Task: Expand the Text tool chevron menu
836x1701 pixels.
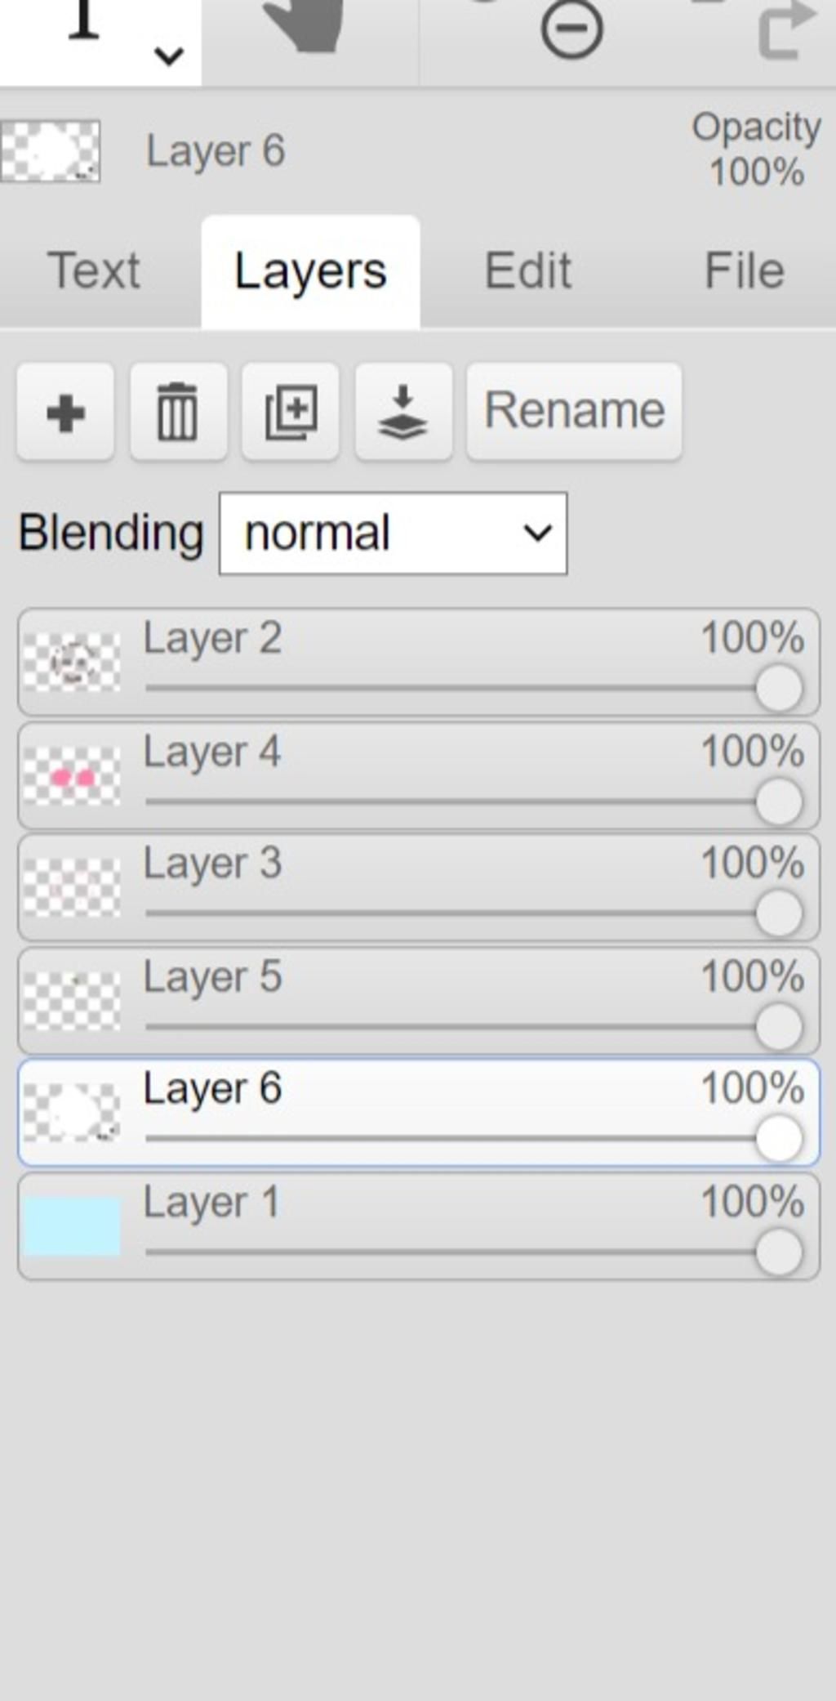Action: tap(168, 56)
